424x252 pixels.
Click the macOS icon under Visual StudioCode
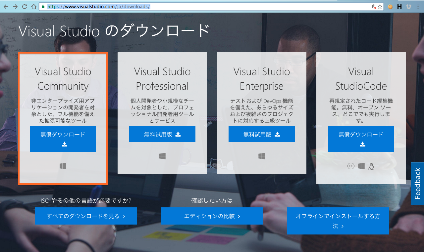coord(351,166)
